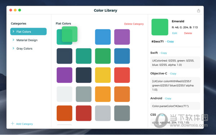Open the Material Design category
This screenshot has height=135, width=216.
click(x=27, y=40)
